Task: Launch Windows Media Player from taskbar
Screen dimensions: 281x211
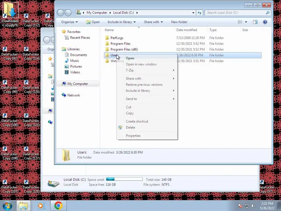Action: pyautogui.click(x=41, y=206)
